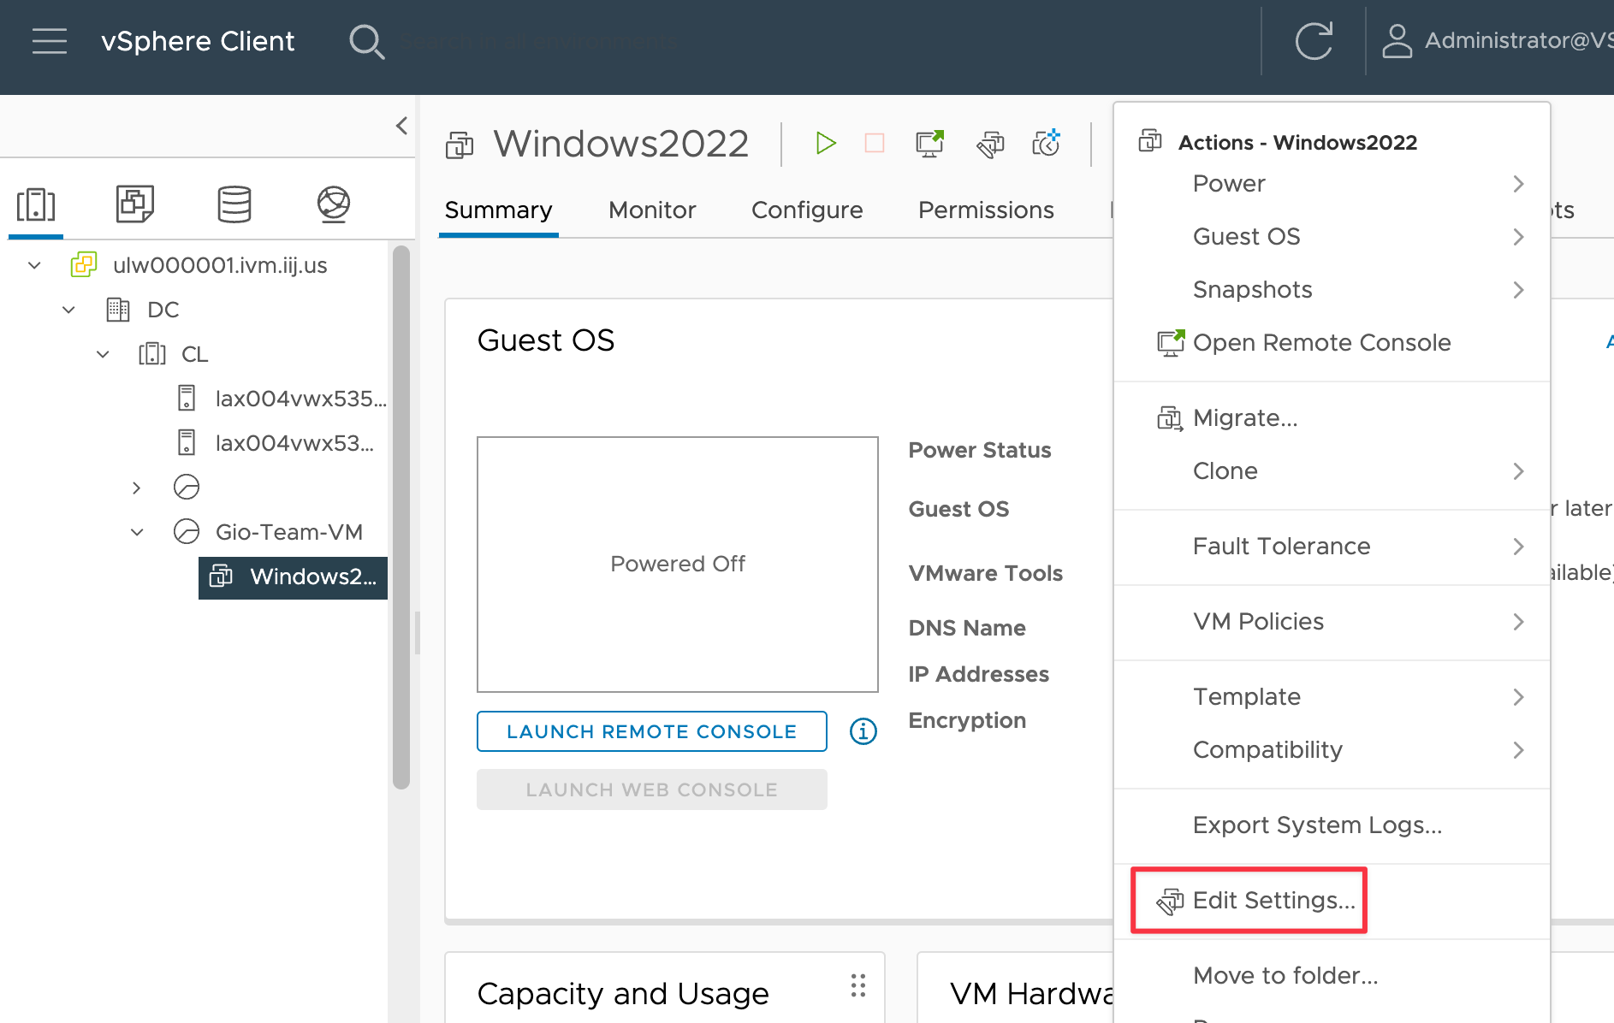Click the search magnifier icon
1614x1023 pixels.
pyautogui.click(x=367, y=41)
